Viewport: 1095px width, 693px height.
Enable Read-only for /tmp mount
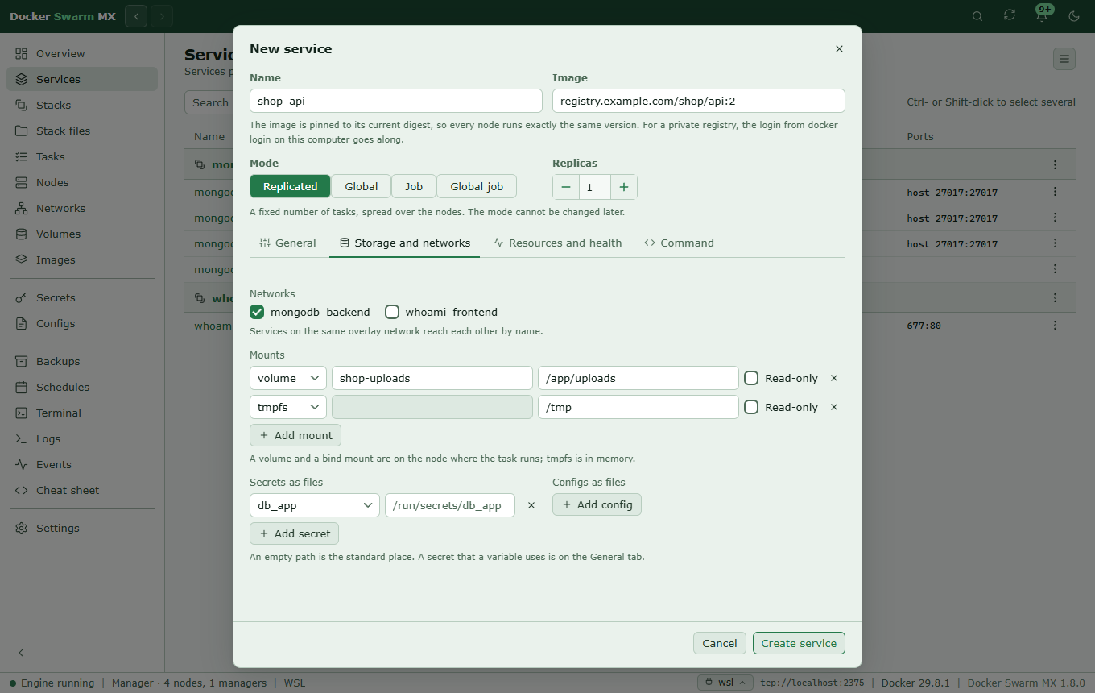(751, 407)
